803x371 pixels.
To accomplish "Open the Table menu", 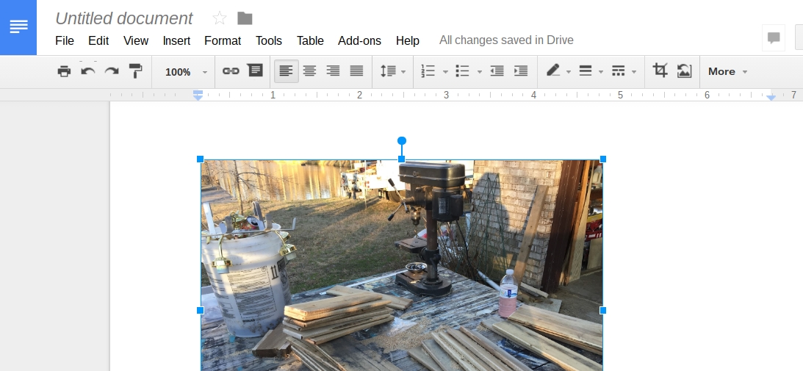I will click(310, 40).
